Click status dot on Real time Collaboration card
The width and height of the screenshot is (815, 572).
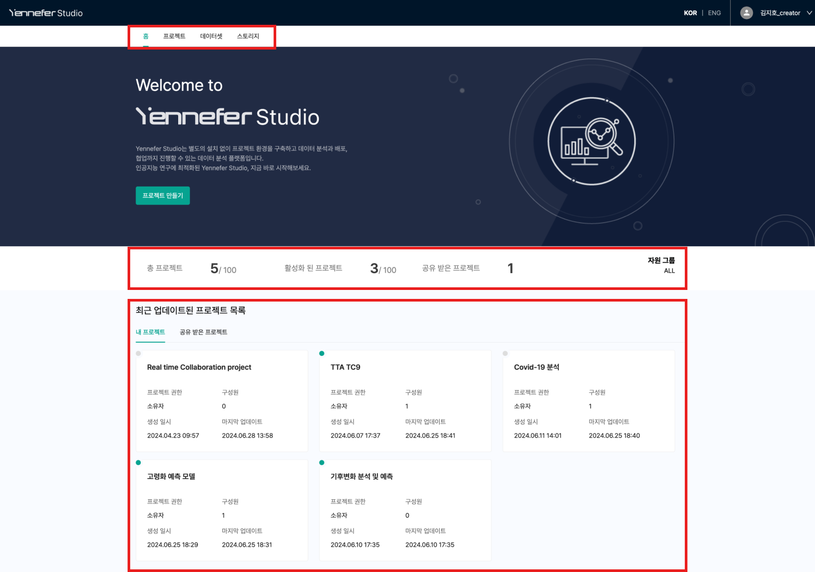138,353
